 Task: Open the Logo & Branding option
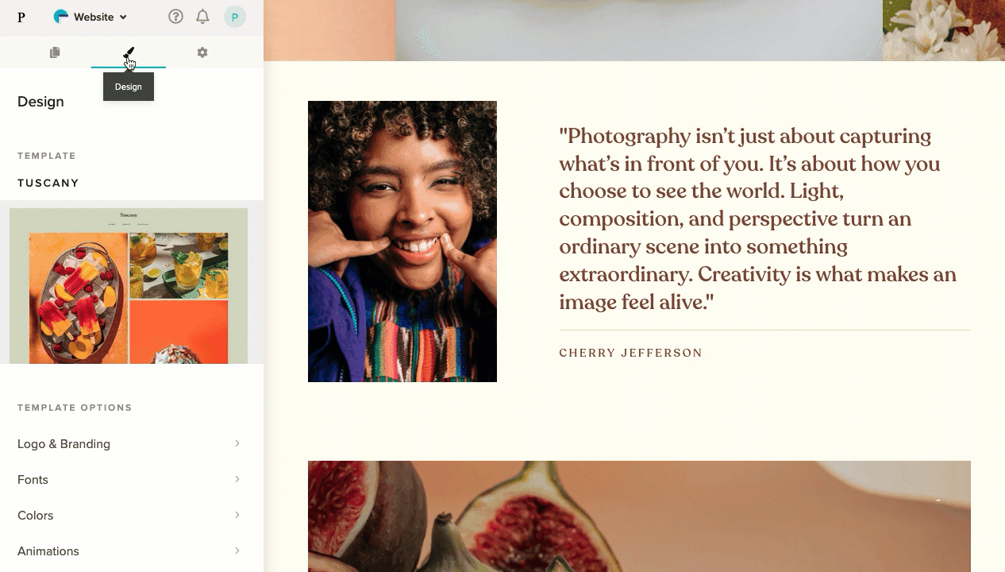coord(132,443)
